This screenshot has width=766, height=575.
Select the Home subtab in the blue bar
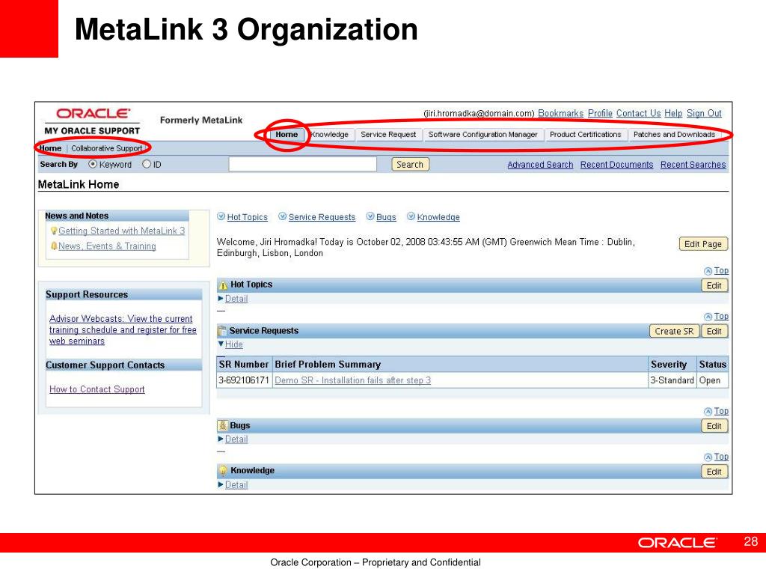pos(50,148)
